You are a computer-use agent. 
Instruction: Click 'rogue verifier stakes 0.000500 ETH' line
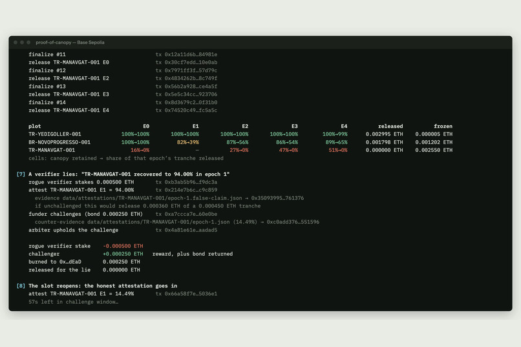click(x=81, y=182)
